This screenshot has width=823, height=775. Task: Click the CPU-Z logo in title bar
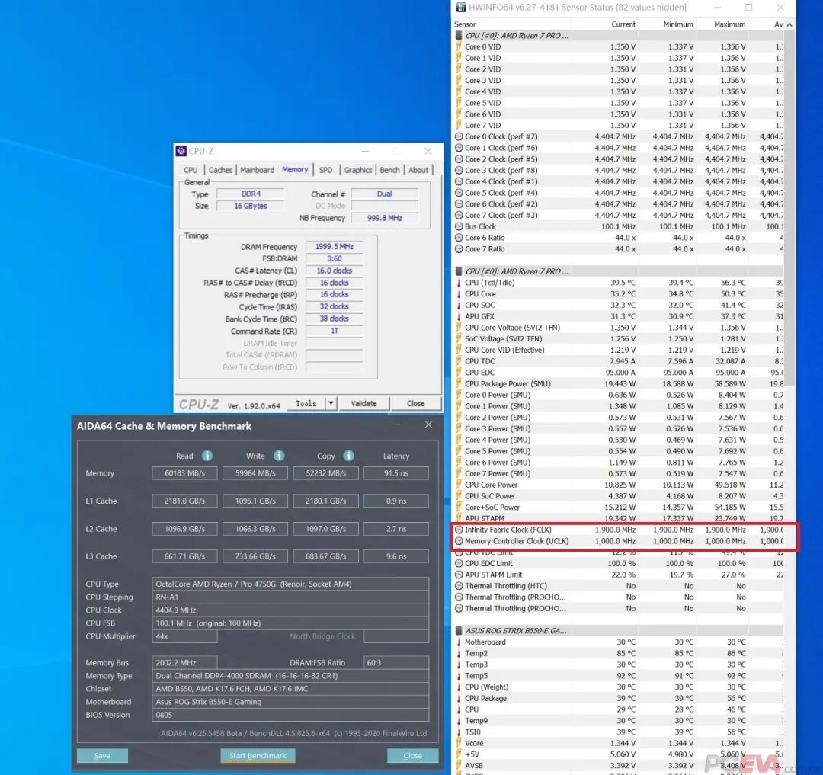[181, 151]
